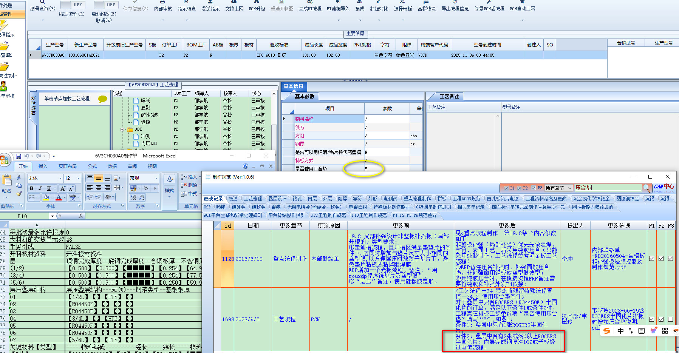Screen dimensions: 679x353
Task: Uncheck the P3 filter checkbox in search bar
Action: 534,188
